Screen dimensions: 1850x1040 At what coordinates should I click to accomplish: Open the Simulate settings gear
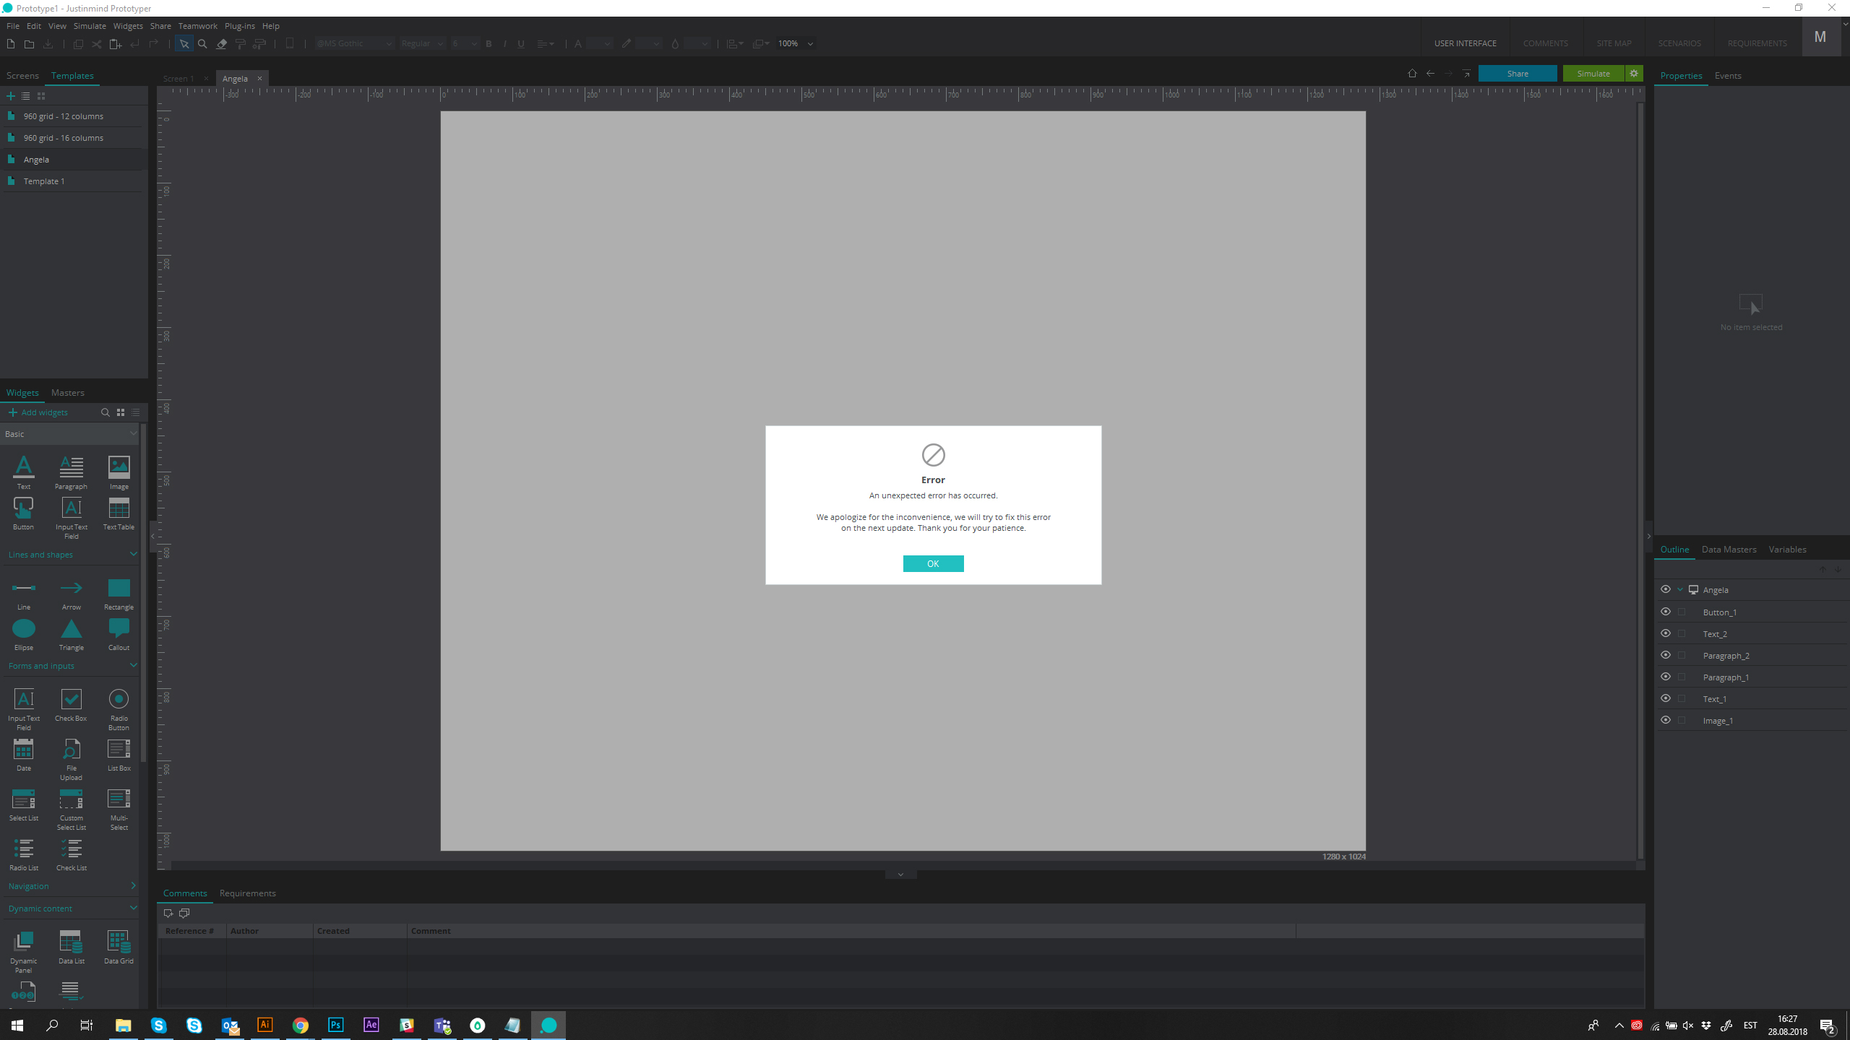[x=1634, y=74]
